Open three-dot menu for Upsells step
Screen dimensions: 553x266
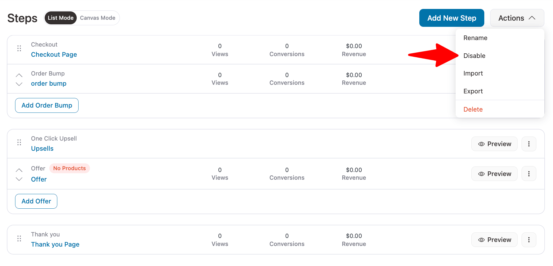[x=529, y=144]
